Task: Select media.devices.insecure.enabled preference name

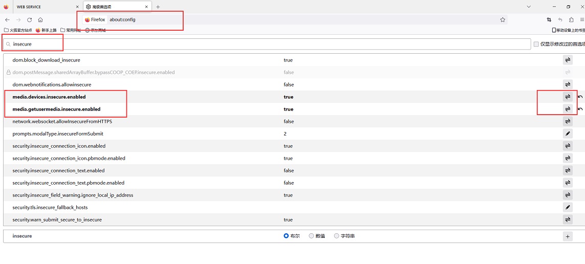Action: 49,97
